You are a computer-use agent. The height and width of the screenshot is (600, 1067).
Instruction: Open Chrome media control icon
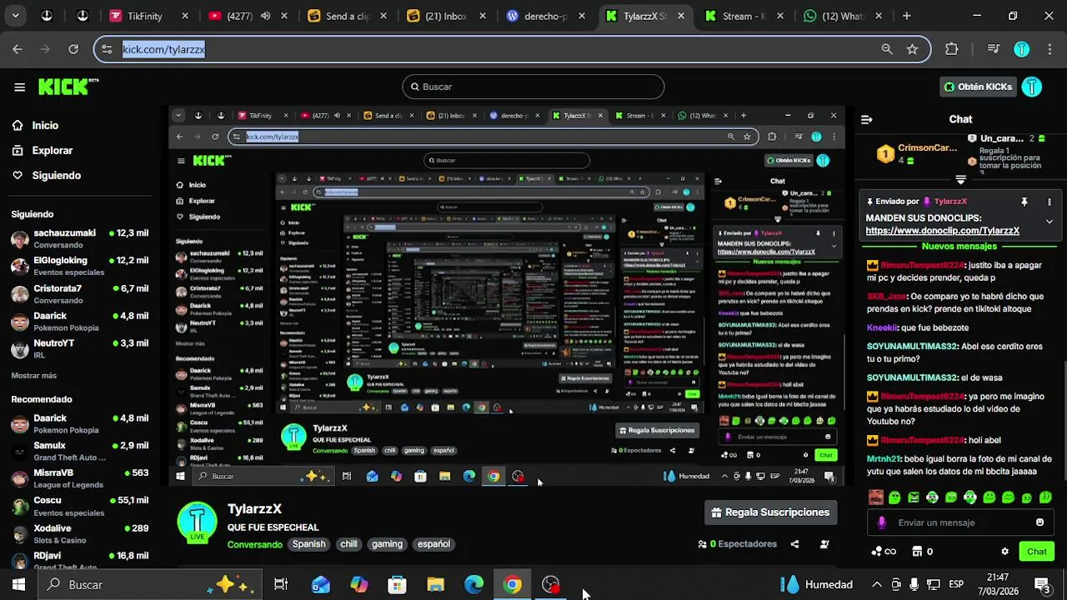(x=993, y=49)
